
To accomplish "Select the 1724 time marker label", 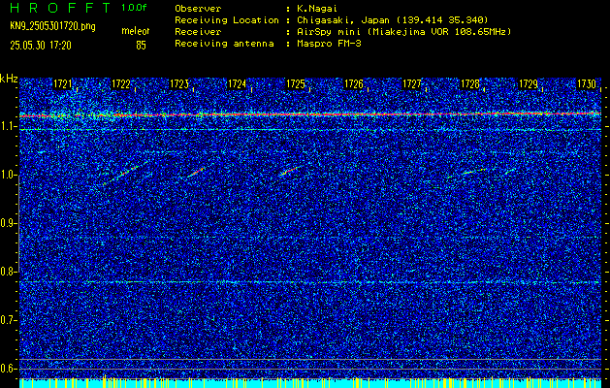I will 237,84.
